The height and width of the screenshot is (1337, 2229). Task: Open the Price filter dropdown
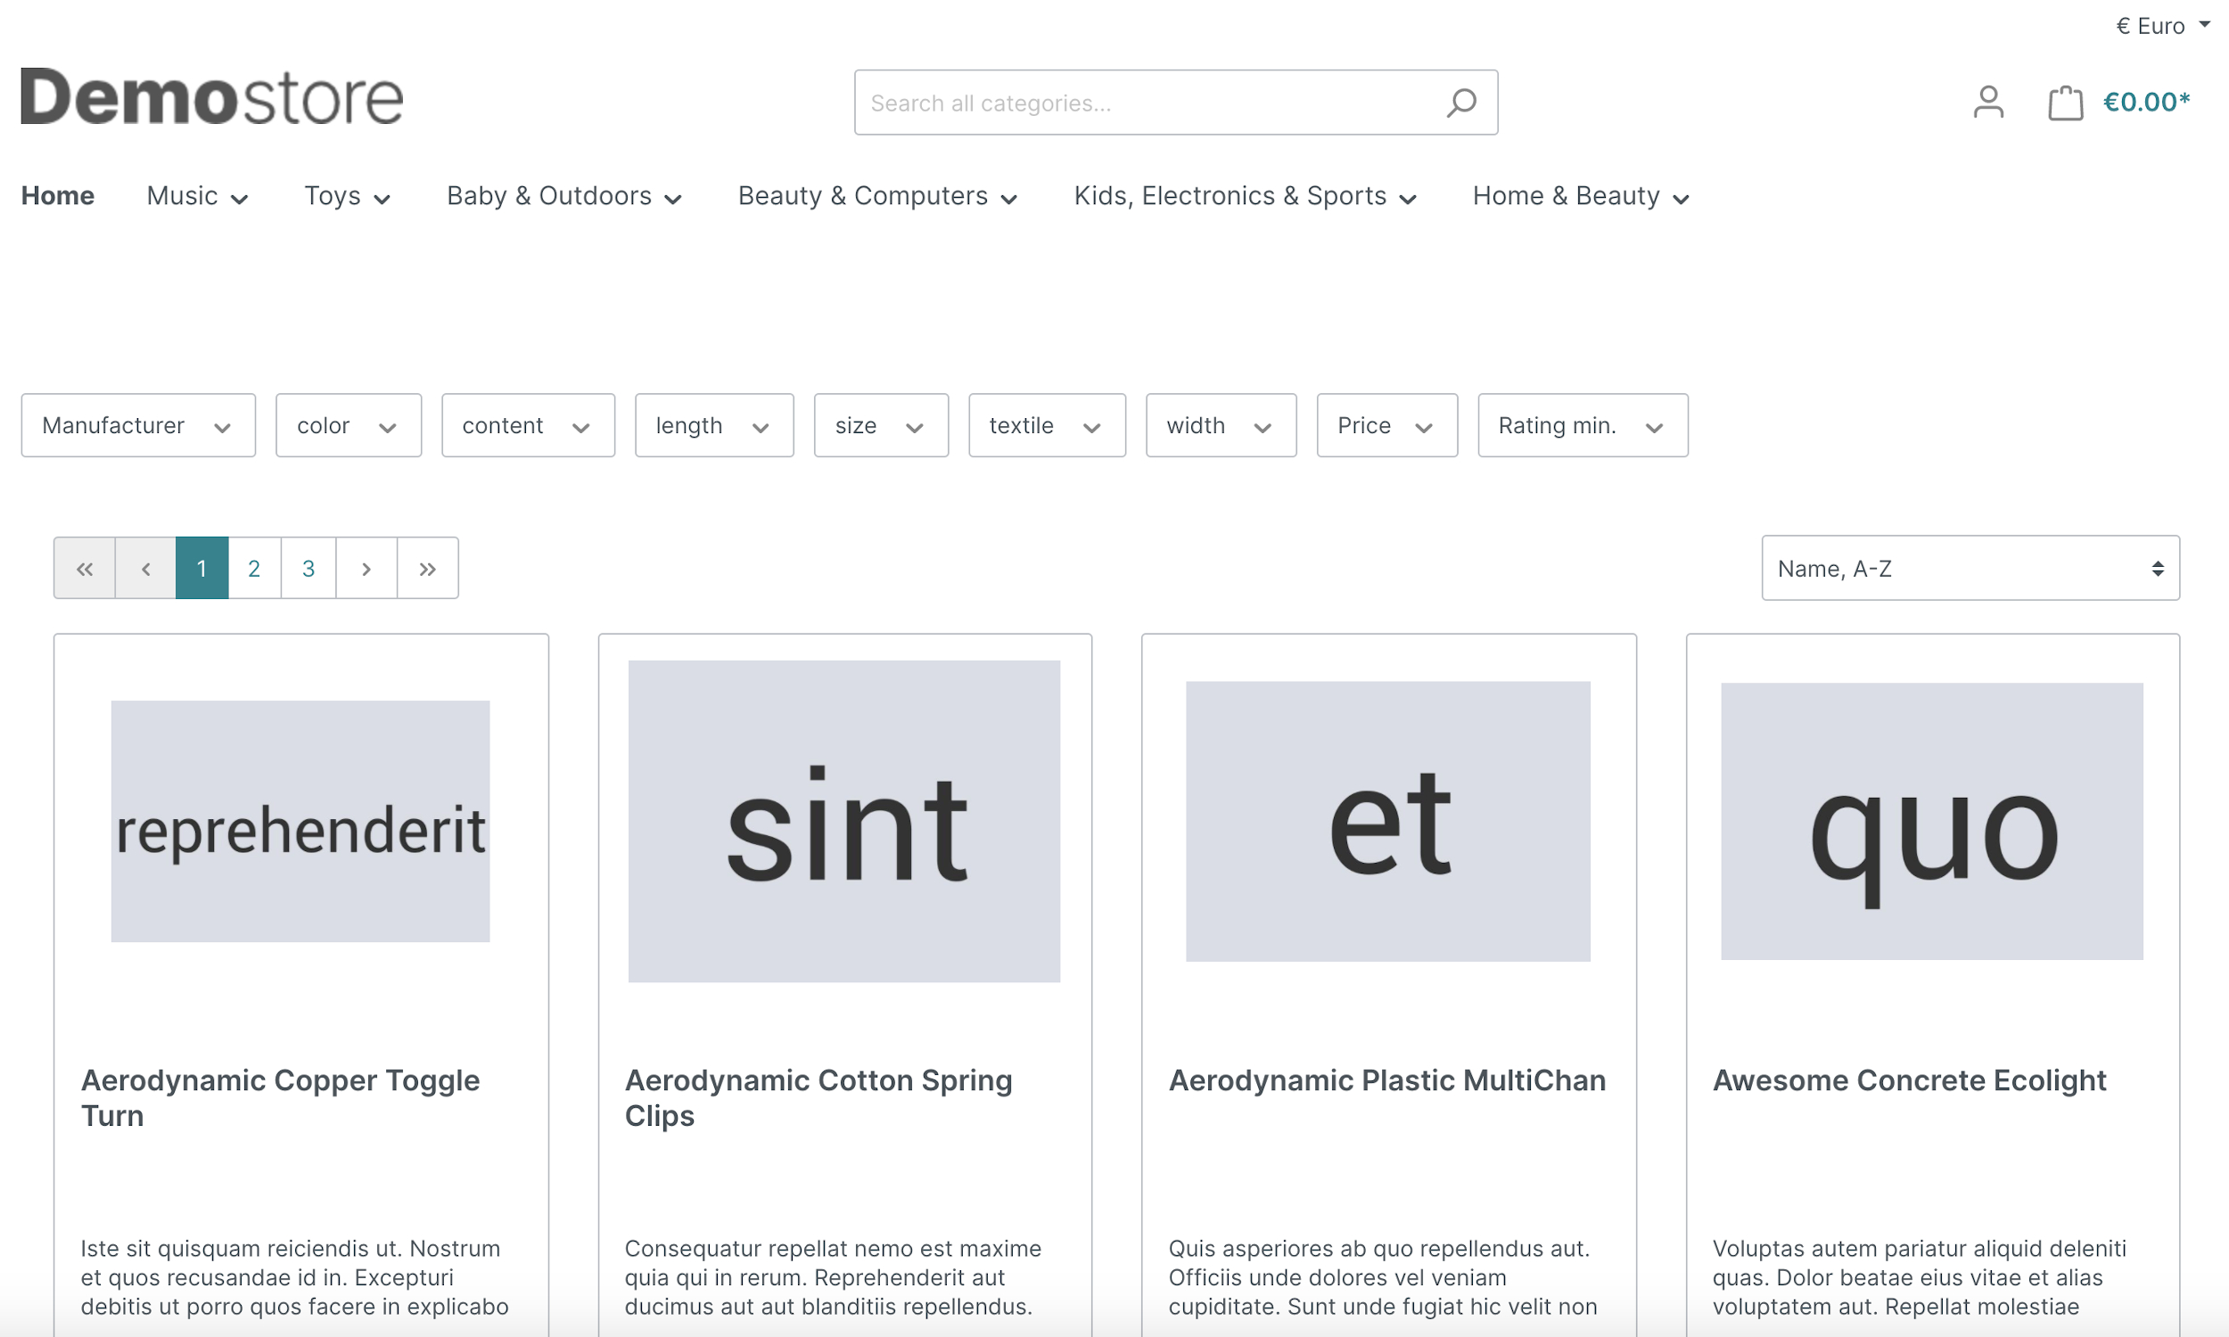pyautogui.click(x=1386, y=425)
